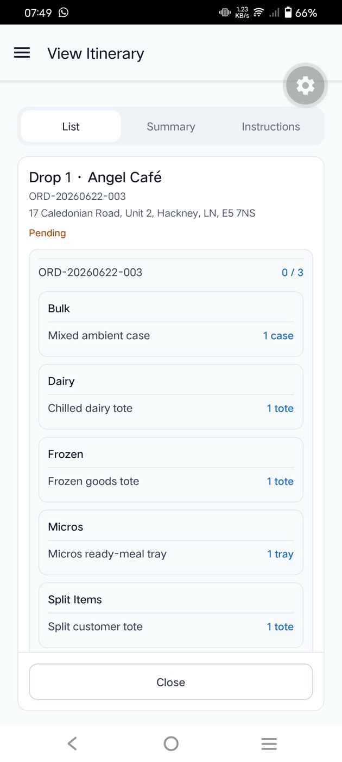Switch to the Instructions tab
342x762 pixels.
(271, 126)
